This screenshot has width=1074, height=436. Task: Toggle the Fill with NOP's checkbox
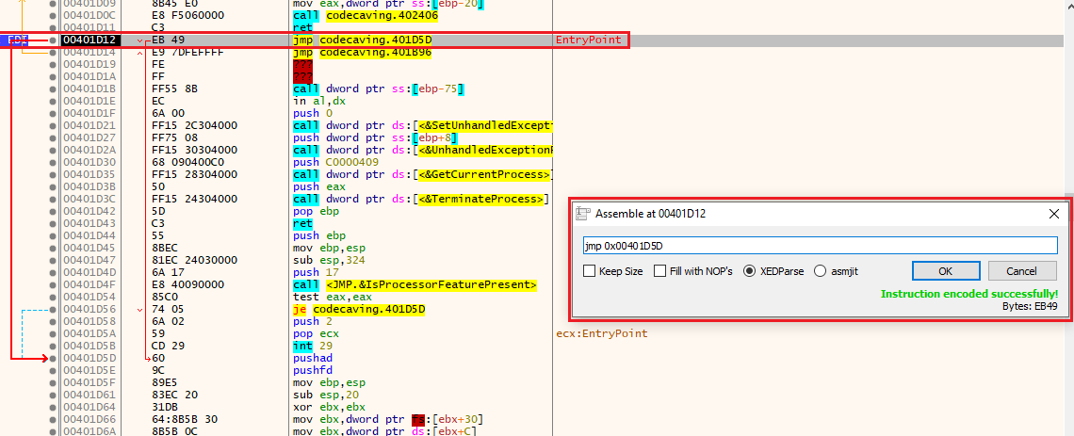coord(692,271)
